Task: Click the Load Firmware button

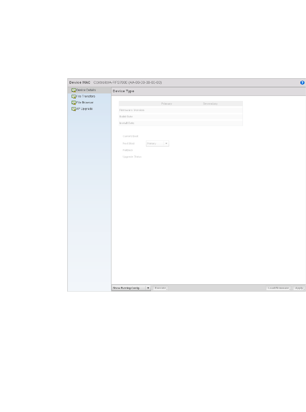Action: pos(278,288)
